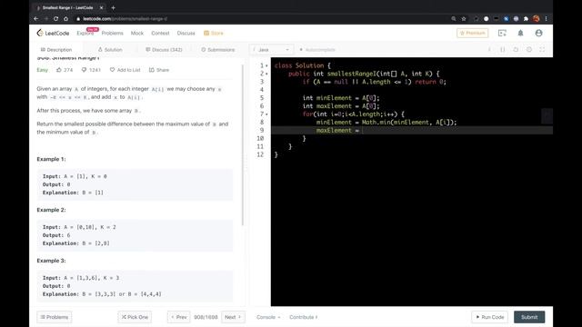
Task: Collapse the for loop fold at line 7
Action: [266, 114]
